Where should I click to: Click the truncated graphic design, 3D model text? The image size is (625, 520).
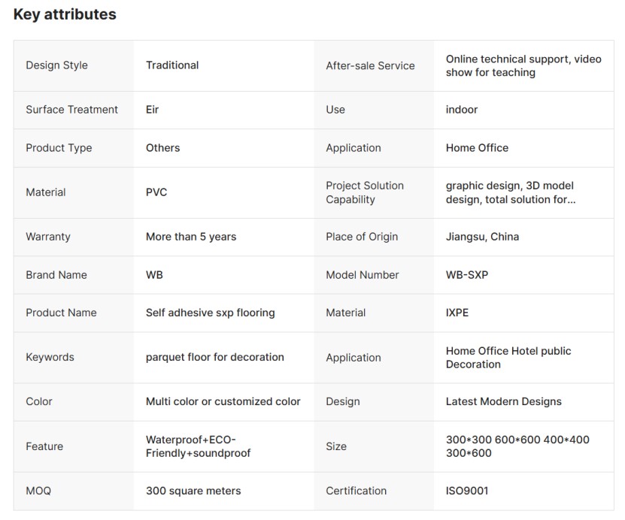point(511,192)
